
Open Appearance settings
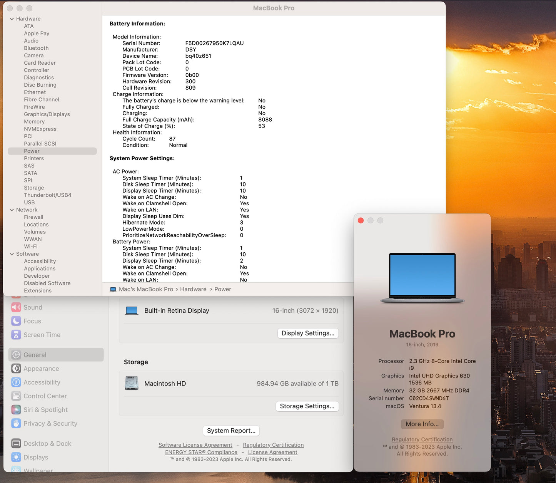click(41, 369)
